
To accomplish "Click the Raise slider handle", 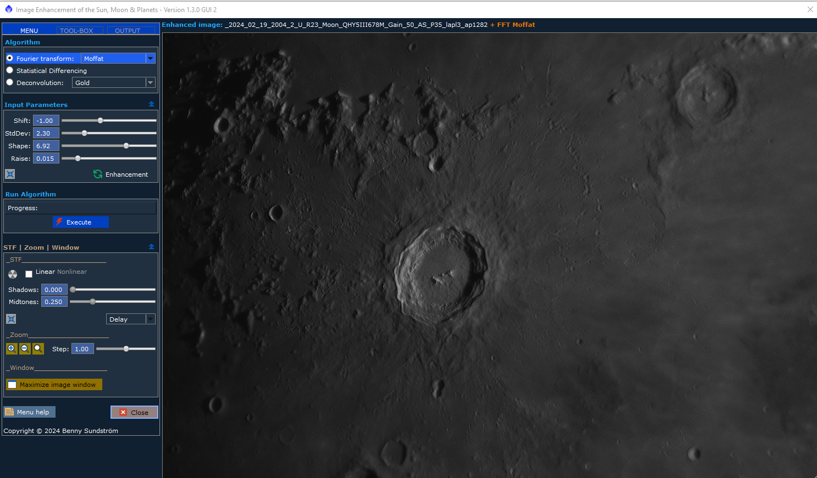I will click(x=78, y=158).
